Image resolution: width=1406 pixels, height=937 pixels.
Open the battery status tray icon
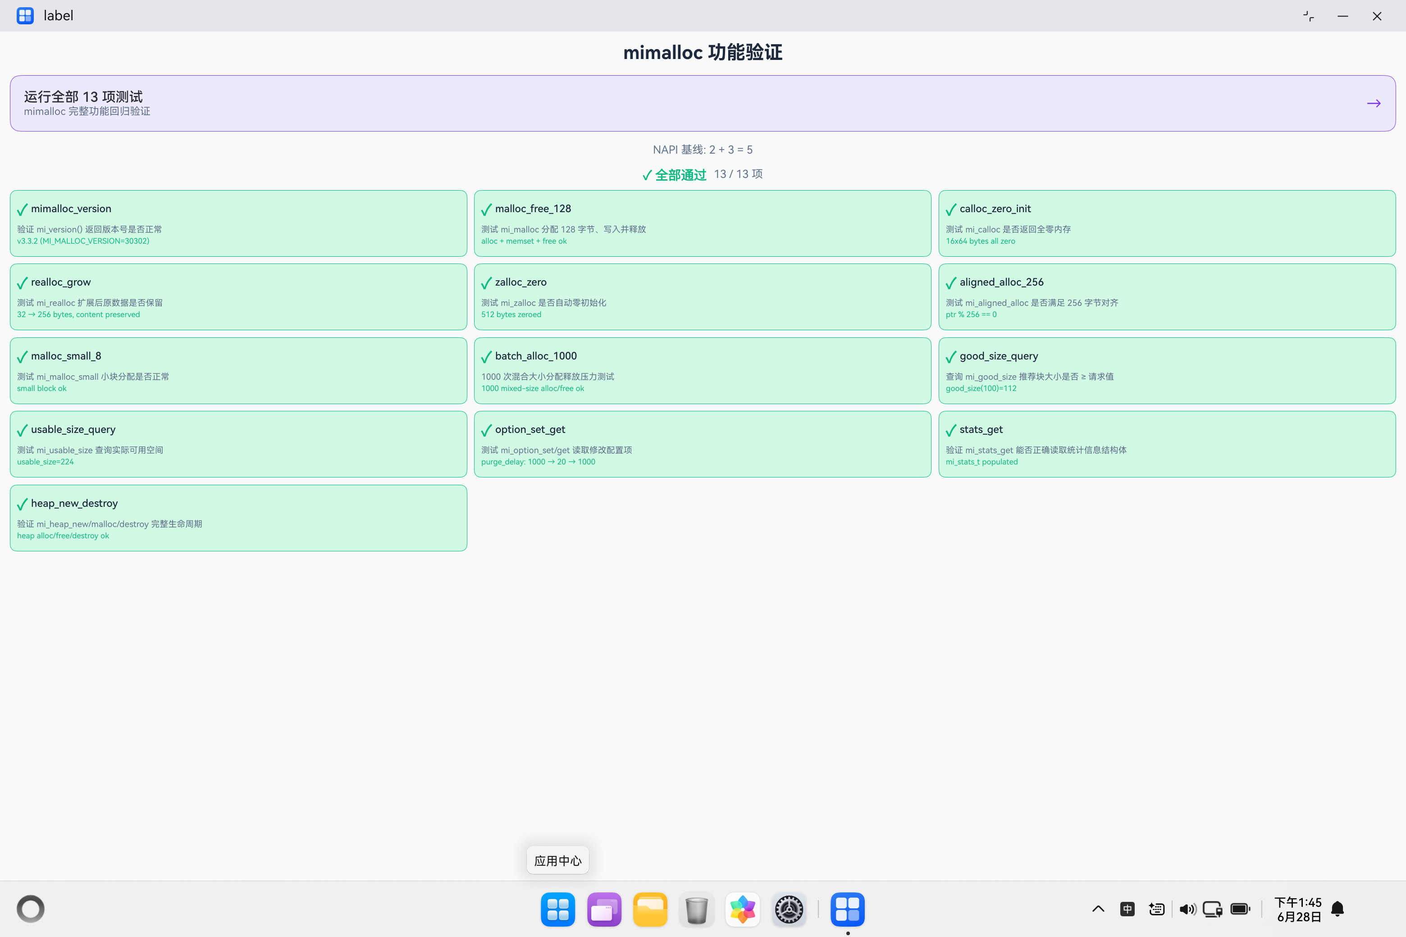(1241, 909)
